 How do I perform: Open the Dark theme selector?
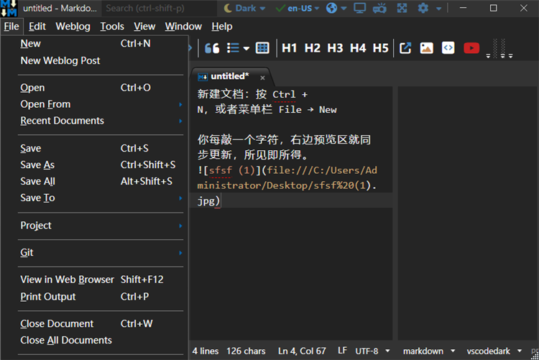tap(244, 8)
